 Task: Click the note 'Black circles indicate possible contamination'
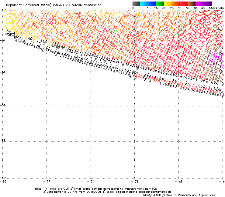pyautogui.click(x=139, y=192)
